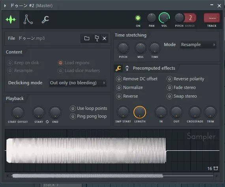
Task: Enable Fade stereo
Action: pyautogui.click(x=181, y=87)
